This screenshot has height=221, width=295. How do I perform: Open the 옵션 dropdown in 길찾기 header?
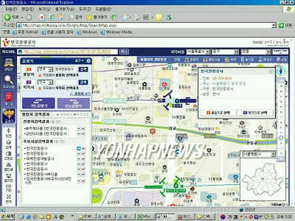point(79,61)
